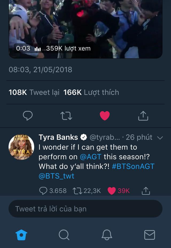Toggle like on Tyra Banks' tweet

tap(112, 191)
